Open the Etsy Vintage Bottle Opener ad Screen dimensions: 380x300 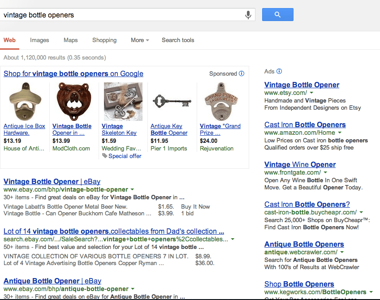[x=302, y=85]
